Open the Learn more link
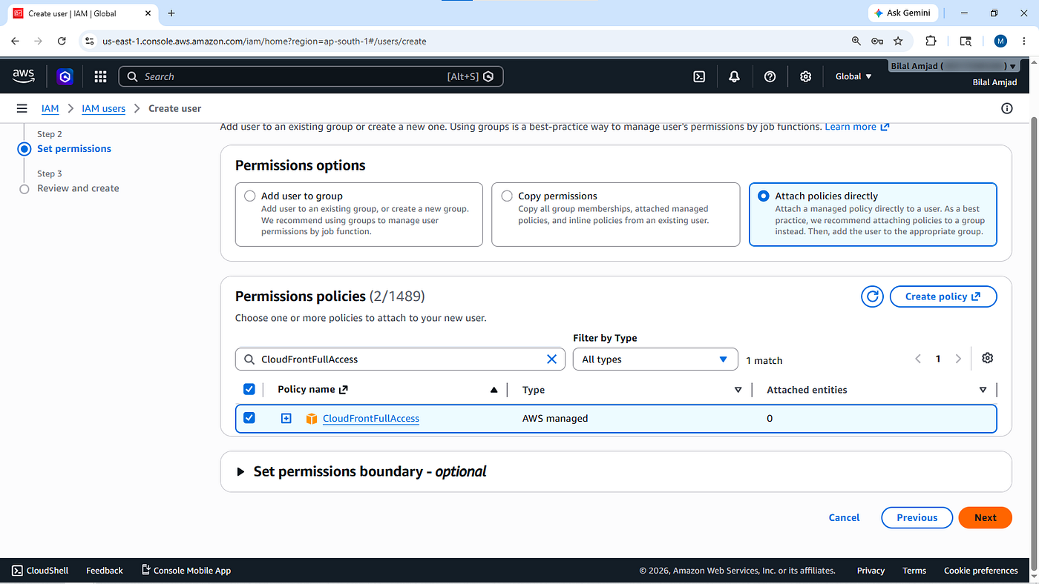 [857, 127]
